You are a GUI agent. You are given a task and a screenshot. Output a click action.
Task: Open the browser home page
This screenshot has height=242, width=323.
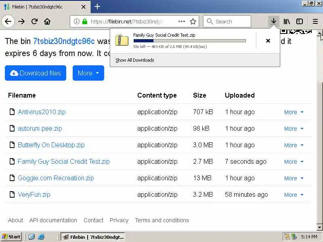pyautogui.click(x=47, y=21)
